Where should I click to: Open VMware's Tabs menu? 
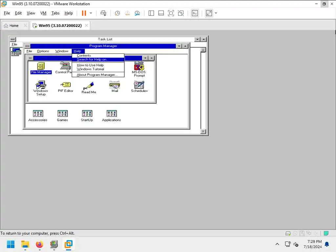coord(55,13)
